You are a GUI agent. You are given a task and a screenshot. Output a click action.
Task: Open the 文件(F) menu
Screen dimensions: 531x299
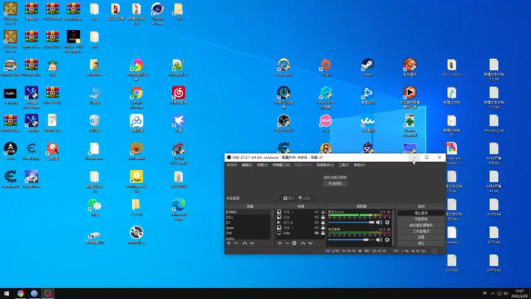point(232,165)
